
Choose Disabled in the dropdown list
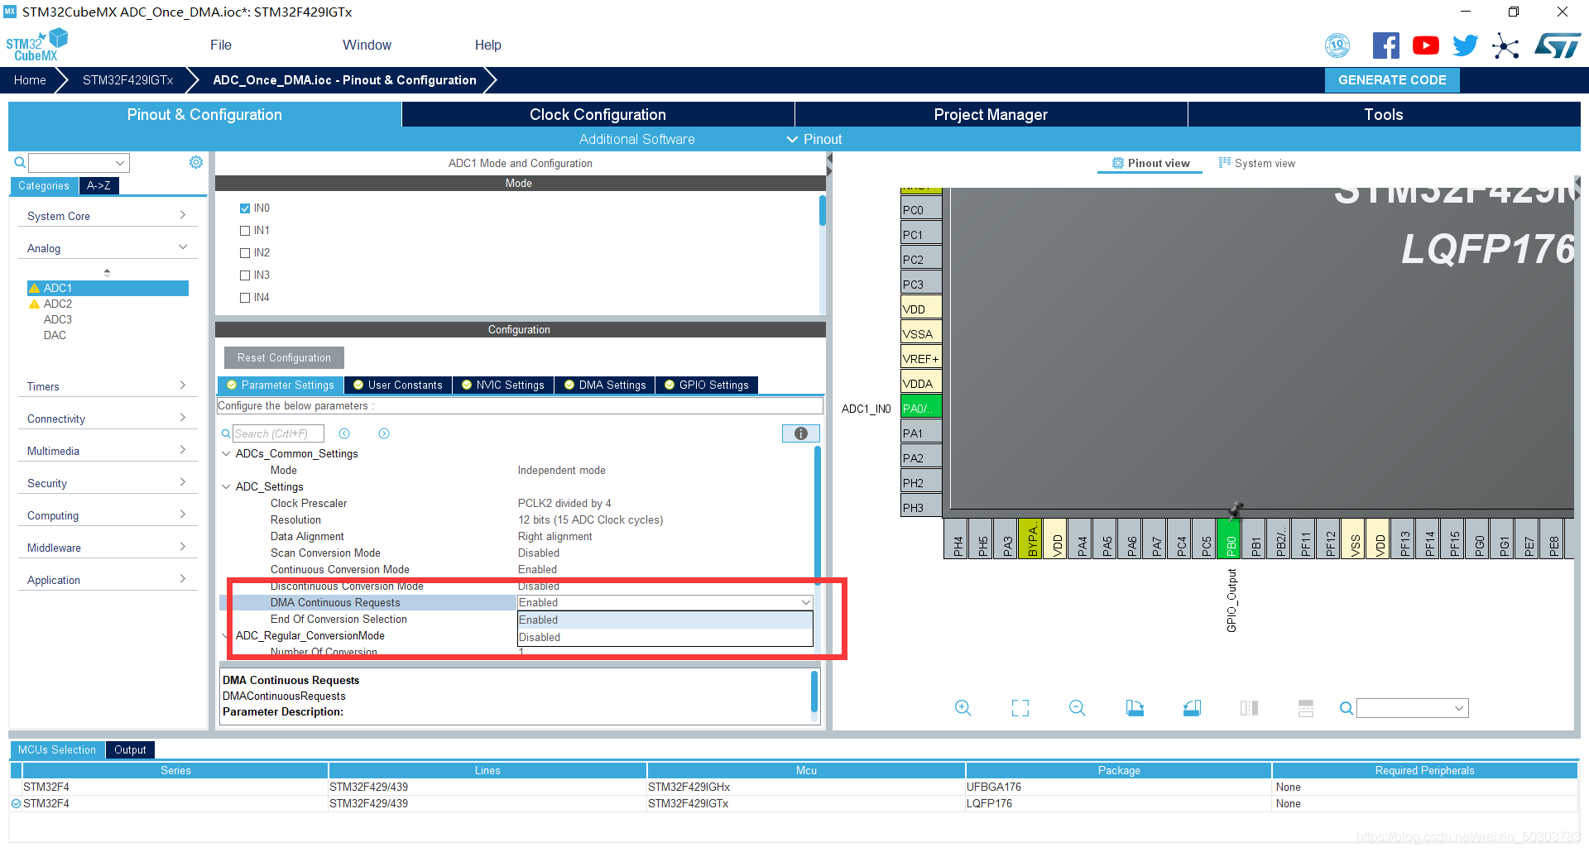665,637
